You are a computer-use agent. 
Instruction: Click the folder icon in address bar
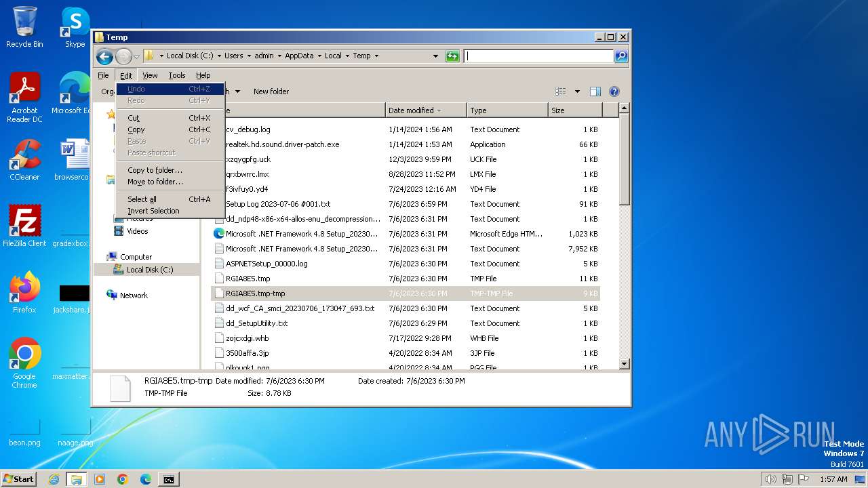coord(149,56)
